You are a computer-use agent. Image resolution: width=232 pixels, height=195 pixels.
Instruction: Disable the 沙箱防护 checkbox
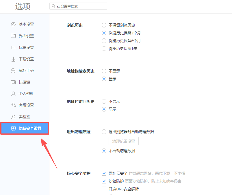pos(104,181)
